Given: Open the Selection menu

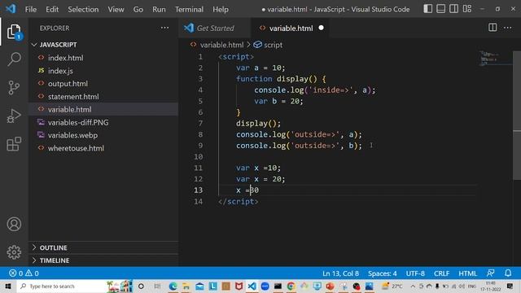Looking at the screenshot, I should (x=83, y=9).
